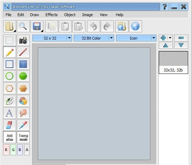Open the Draw menu
The width and height of the screenshot is (192, 165).
[x=35, y=15]
